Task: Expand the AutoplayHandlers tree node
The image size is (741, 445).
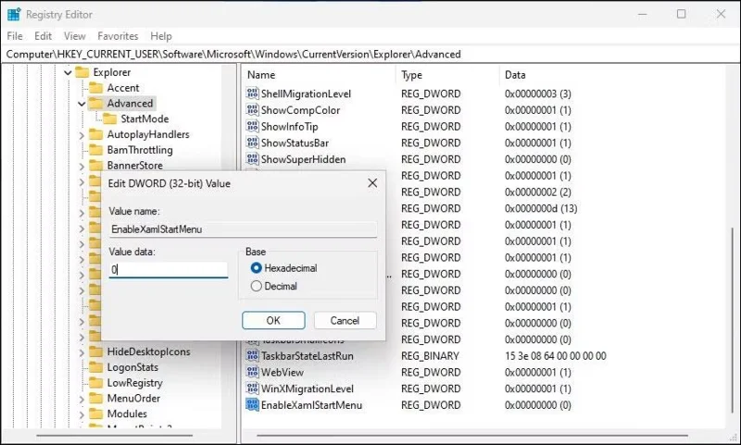Action: [82, 135]
